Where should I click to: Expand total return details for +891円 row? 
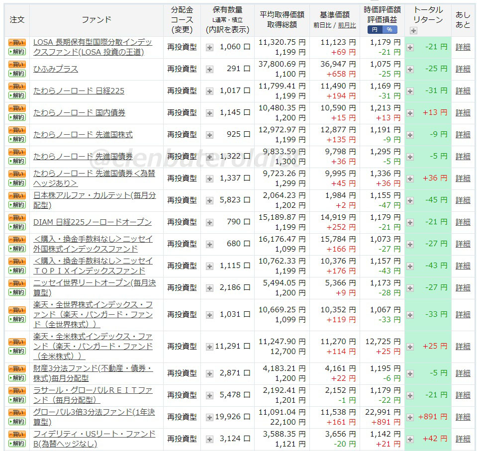point(410,417)
